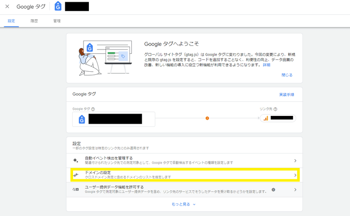350x216 pixels.
Task: Click help icon next to リンク先 label
Action: click(276, 109)
